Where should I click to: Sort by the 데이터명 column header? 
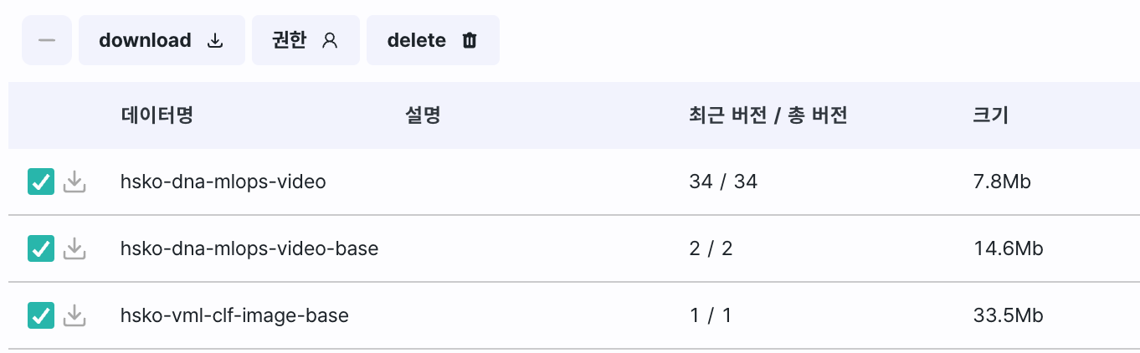pos(157,115)
